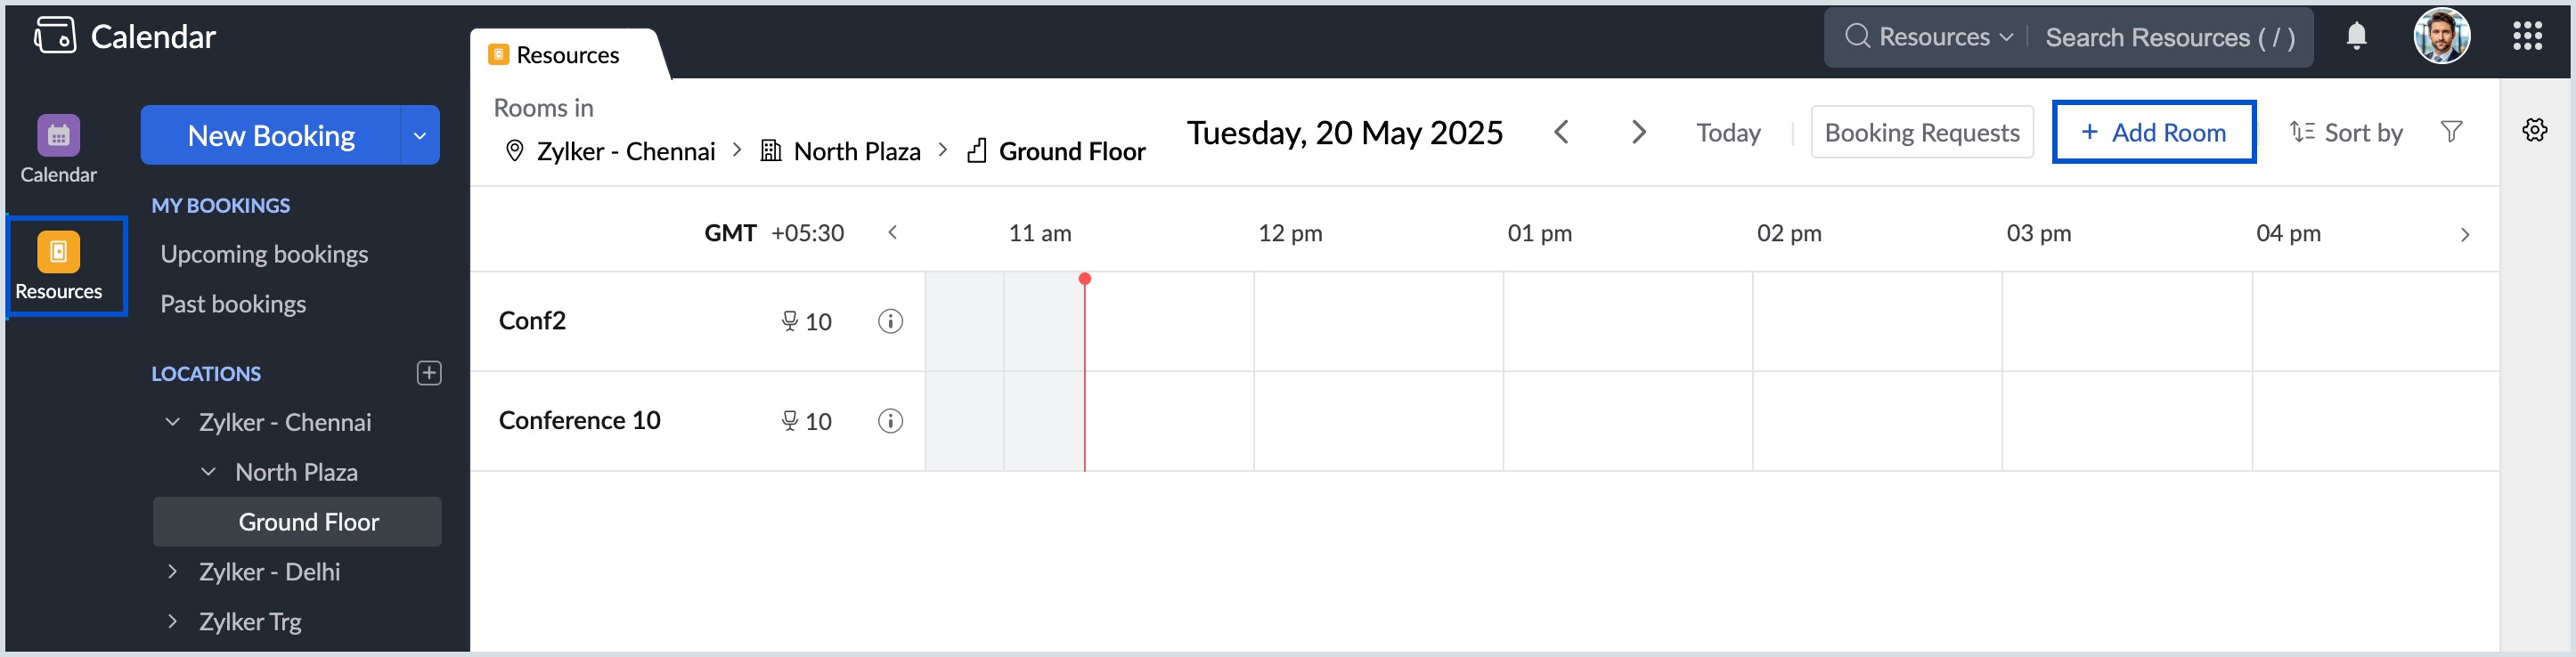Collapse the Zylker - Chennai location
Image resolution: width=2576 pixels, height=657 pixels.
click(x=173, y=422)
